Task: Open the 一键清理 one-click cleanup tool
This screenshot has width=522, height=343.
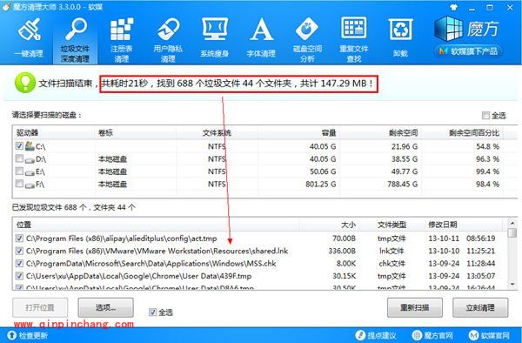Action: [x=29, y=38]
